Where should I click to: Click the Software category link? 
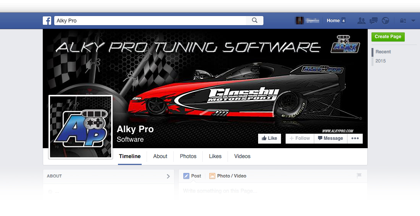coord(130,139)
